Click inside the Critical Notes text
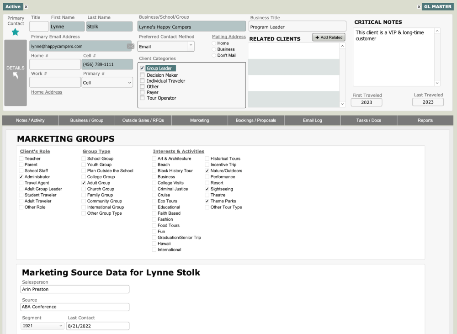This screenshot has height=334, width=457. click(x=393, y=57)
